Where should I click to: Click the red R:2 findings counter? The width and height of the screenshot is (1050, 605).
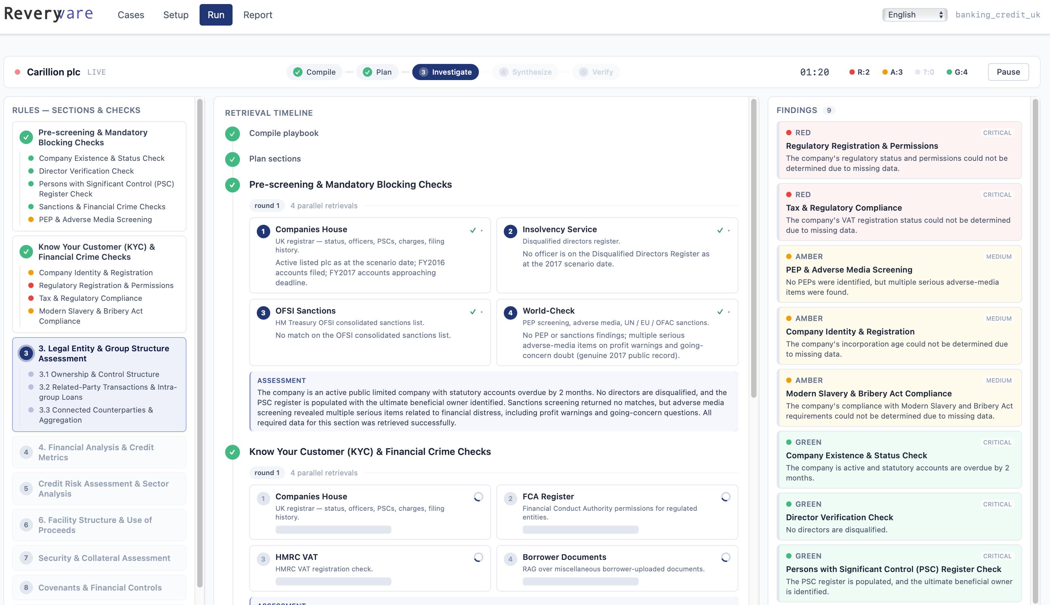[859, 72]
